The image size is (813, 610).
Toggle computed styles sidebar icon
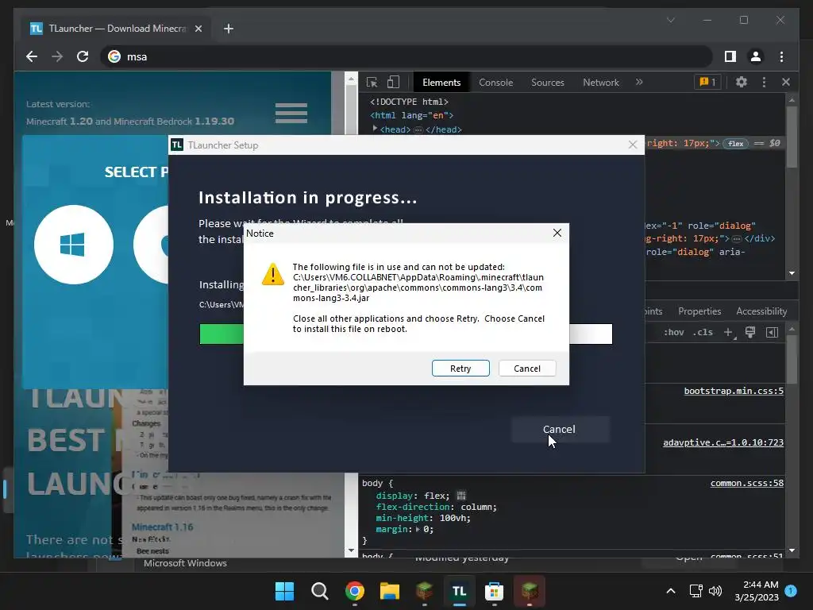coord(772,333)
